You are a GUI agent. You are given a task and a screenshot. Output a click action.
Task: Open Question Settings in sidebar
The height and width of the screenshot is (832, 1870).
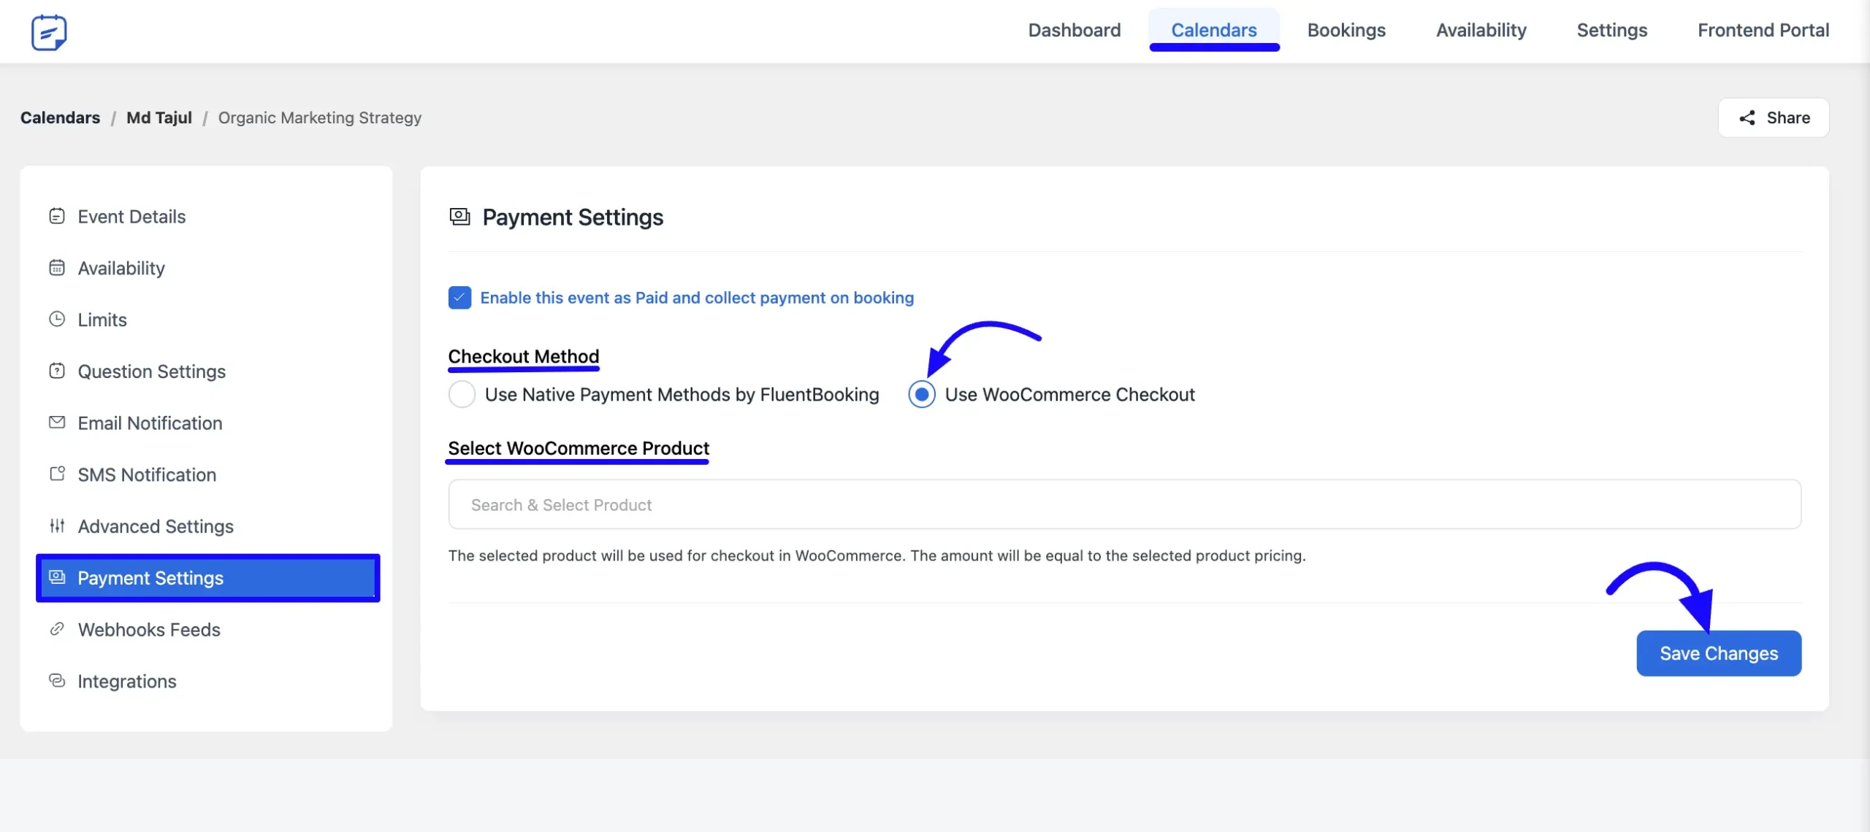click(207, 371)
